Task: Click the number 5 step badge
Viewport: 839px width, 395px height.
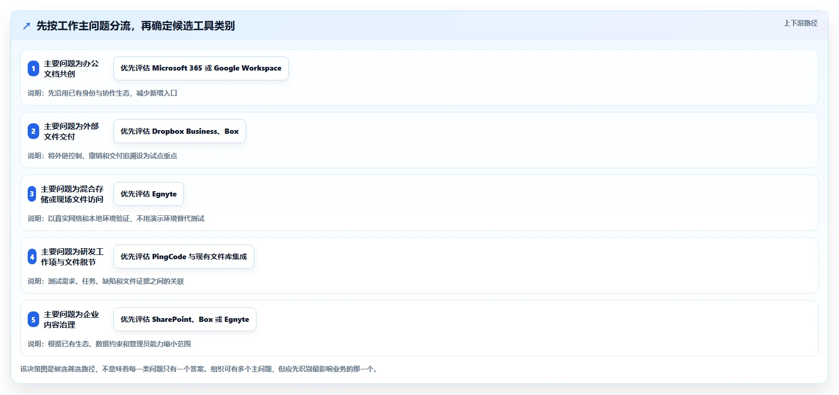Action: pyautogui.click(x=33, y=319)
